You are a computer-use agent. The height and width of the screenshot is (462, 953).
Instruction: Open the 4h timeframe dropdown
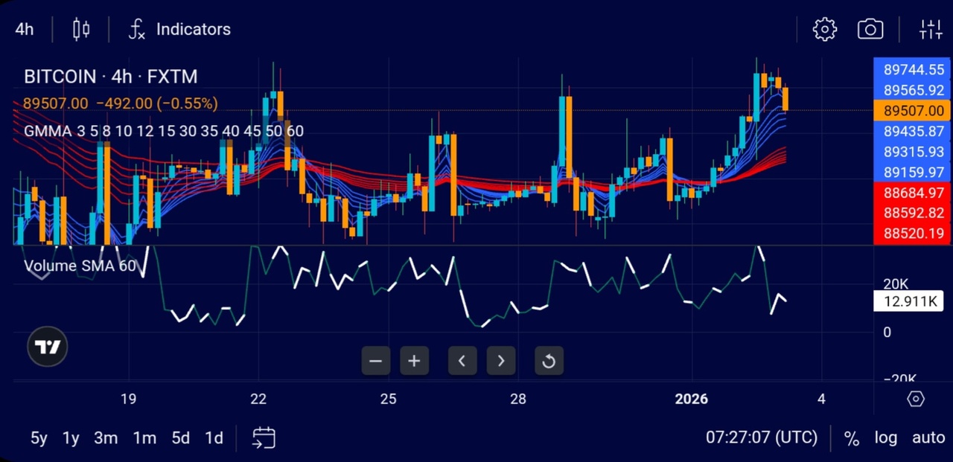(x=25, y=30)
